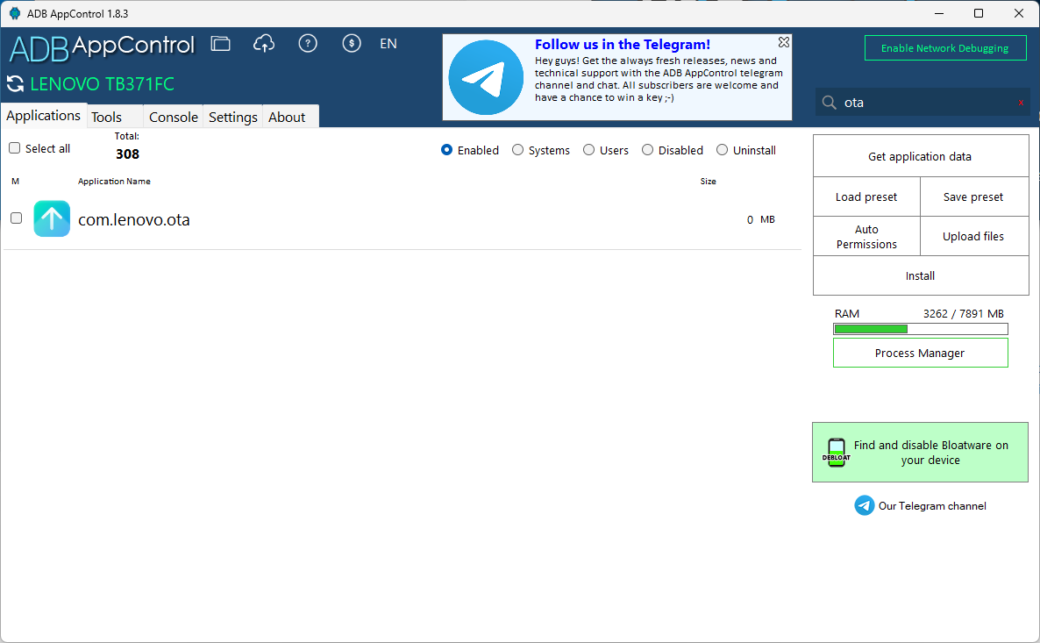
Task: Switch to the Applications tab
Action: click(44, 116)
